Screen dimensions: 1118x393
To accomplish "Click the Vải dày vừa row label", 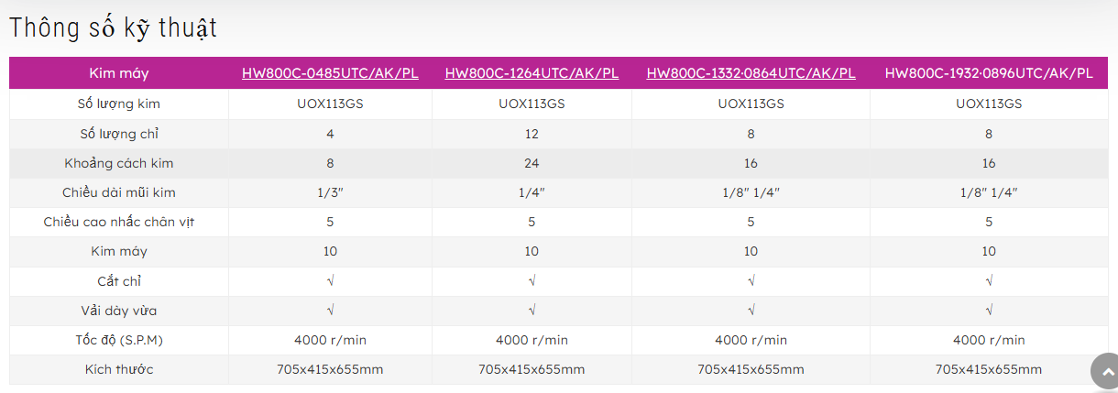I will [119, 311].
